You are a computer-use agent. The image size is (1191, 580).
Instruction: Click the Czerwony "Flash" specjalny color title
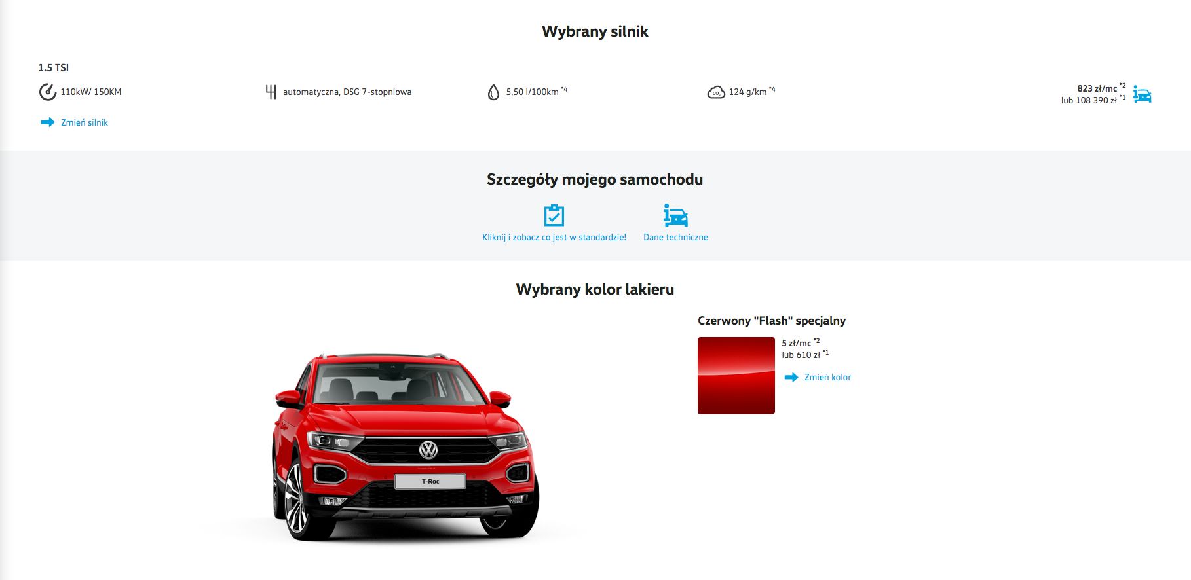point(772,321)
